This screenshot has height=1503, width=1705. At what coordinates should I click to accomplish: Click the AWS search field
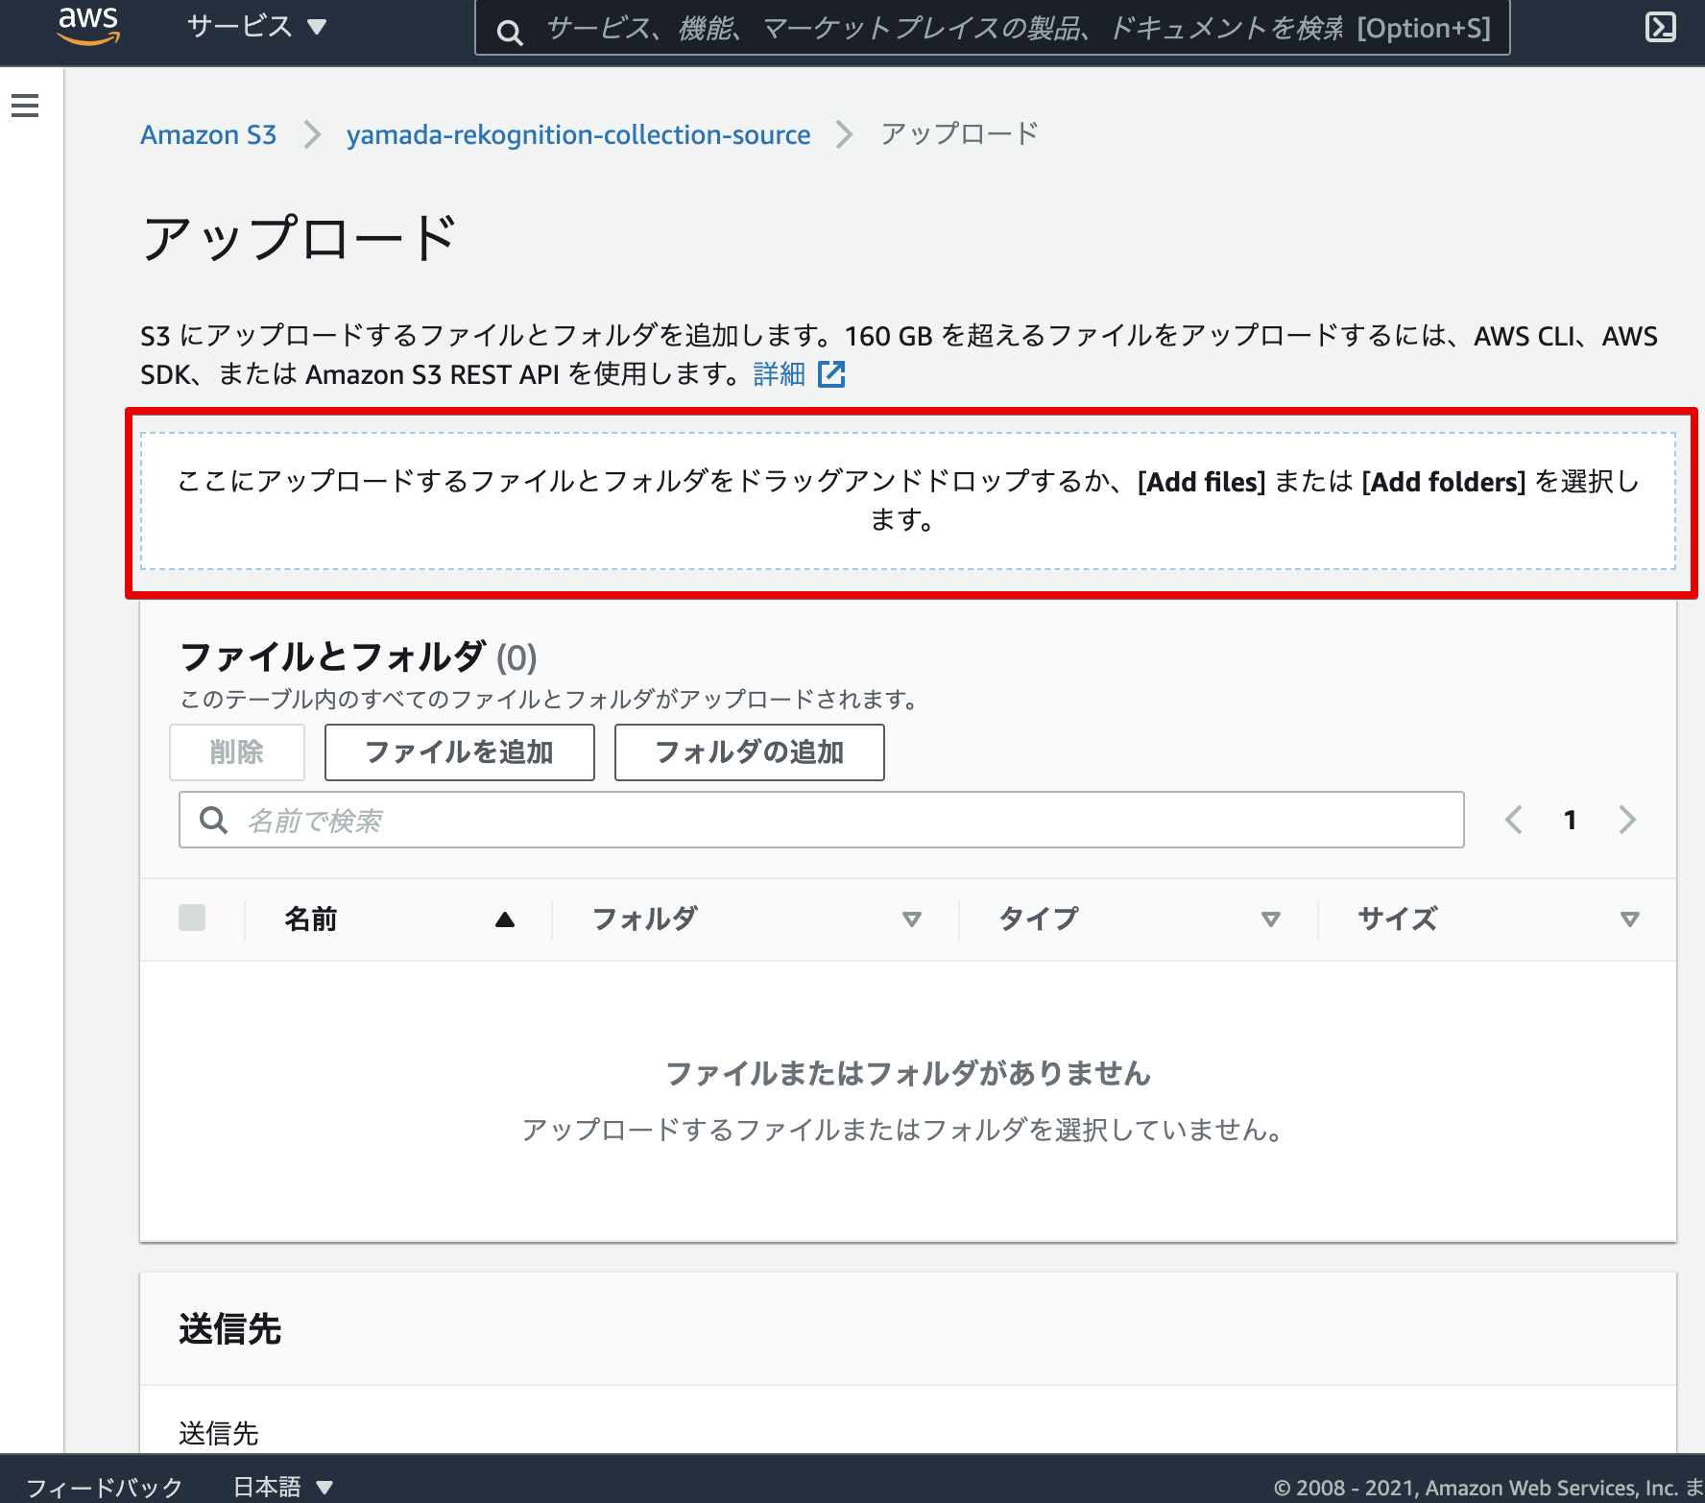pyautogui.click(x=992, y=28)
